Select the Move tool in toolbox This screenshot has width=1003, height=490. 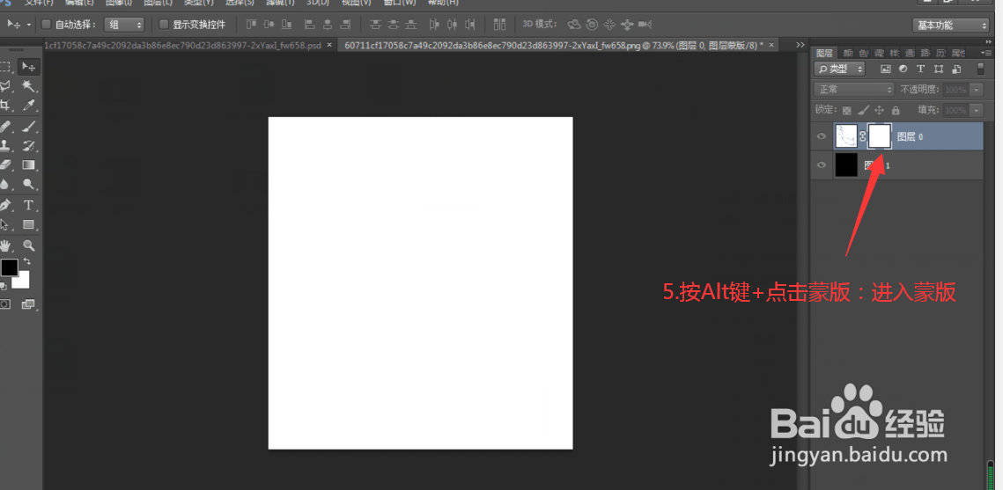[28, 67]
